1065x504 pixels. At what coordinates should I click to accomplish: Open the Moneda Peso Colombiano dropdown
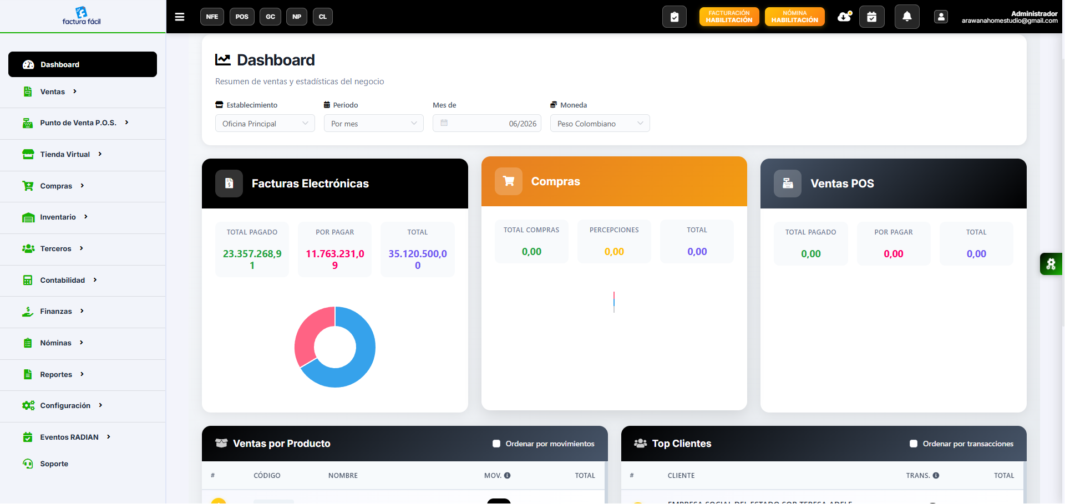click(x=600, y=123)
